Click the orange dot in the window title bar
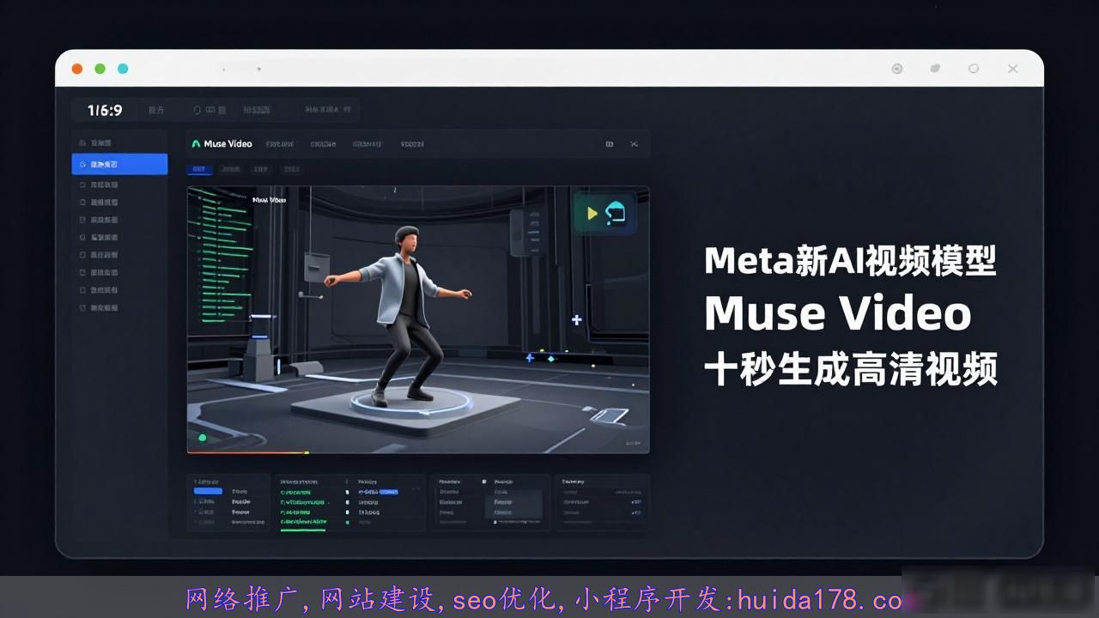This screenshot has width=1099, height=618. pyautogui.click(x=77, y=69)
